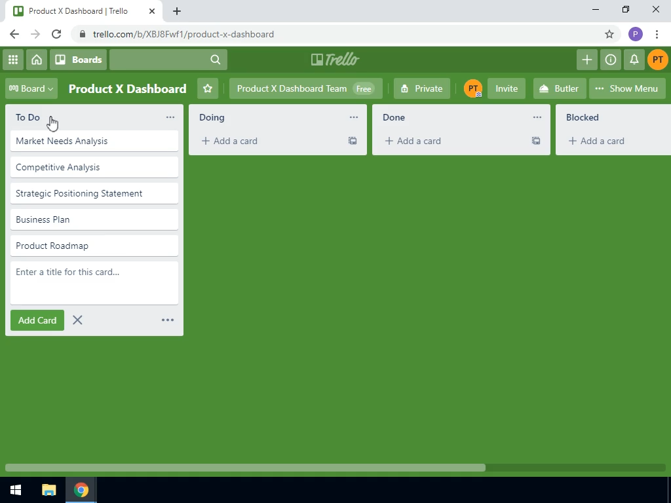Click the search magnifier icon
The image size is (671, 503).
[x=215, y=60]
